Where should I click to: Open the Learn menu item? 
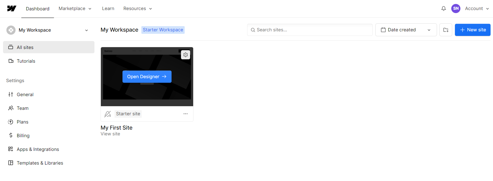tap(108, 9)
